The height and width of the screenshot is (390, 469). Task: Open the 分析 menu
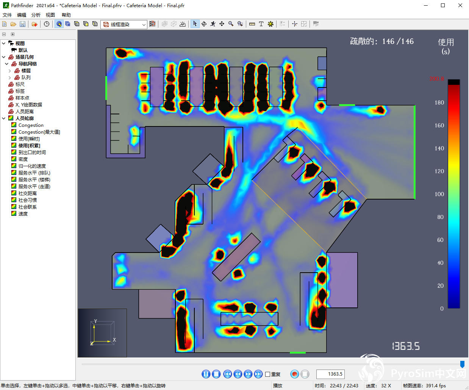(x=36, y=15)
